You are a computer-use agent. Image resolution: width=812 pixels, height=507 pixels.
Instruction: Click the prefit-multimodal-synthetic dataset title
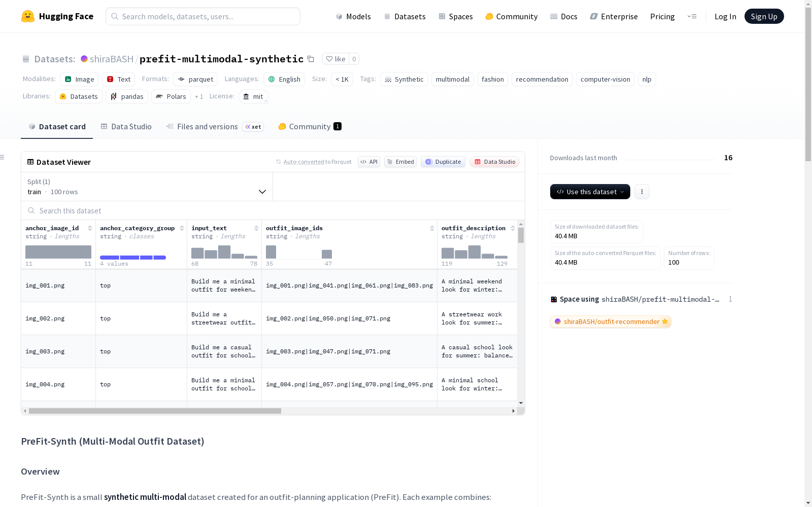(x=221, y=59)
